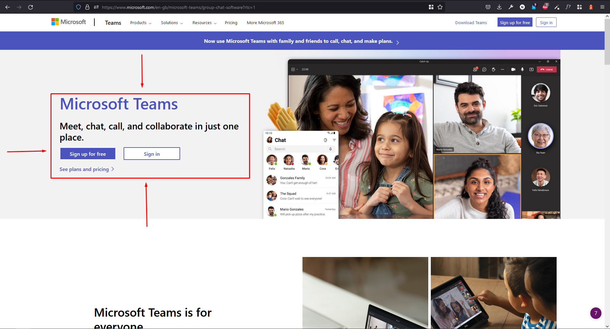Click the header Sign in button
This screenshot has height=329, width=610.
(x=546, y=23)
